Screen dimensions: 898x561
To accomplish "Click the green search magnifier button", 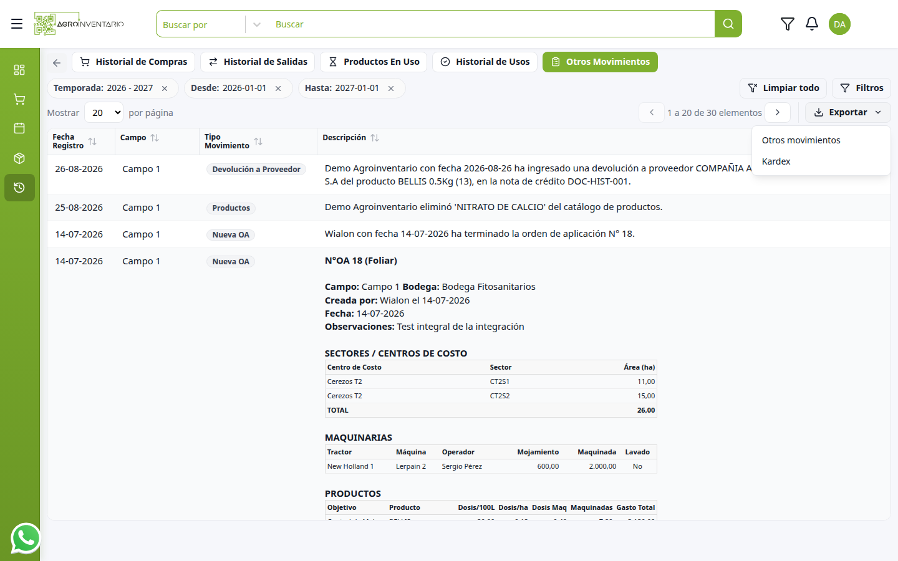I will [x=728, y=24].
